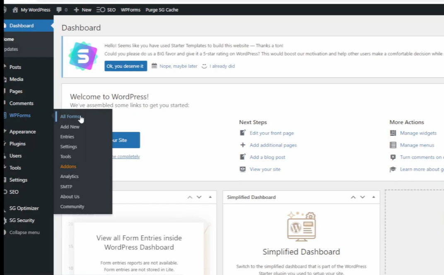Click the plus icon beside Add additional pages

pos(243,145)
